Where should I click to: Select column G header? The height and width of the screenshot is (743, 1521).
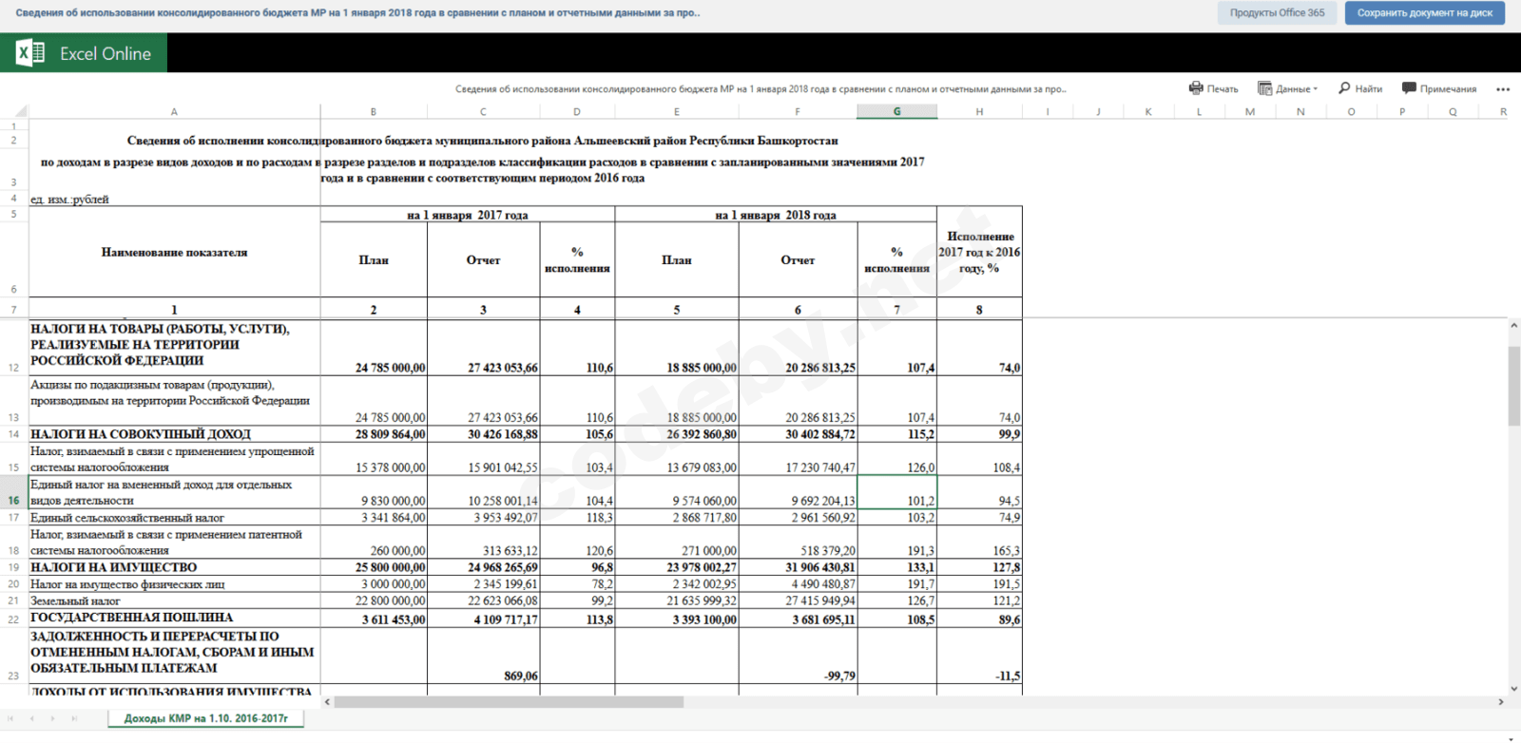click(896, 111)
